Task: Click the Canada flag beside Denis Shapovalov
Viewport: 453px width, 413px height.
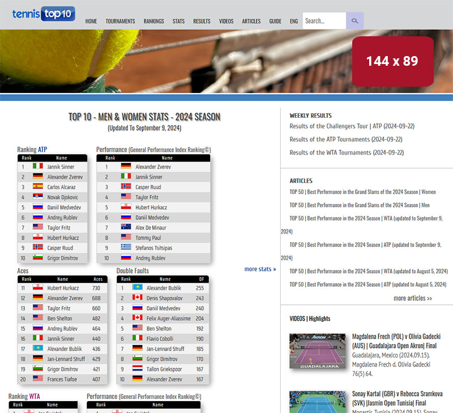Action: coord(138,297)
